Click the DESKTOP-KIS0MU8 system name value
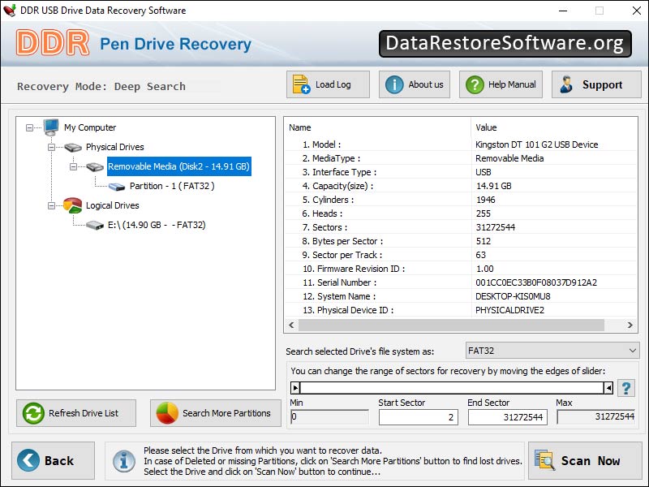 (x=513, y=296)
